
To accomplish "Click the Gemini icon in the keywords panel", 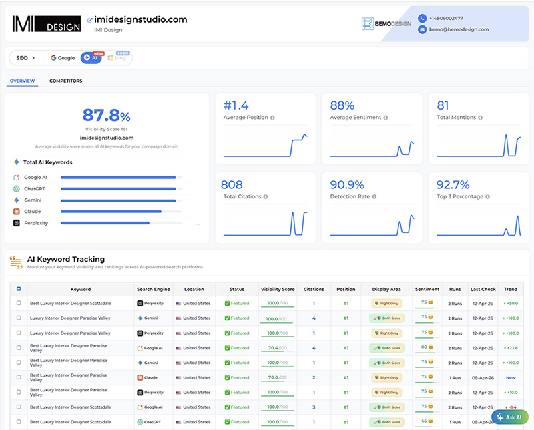I will [16, 200].
